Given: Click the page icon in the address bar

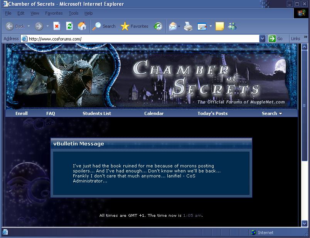Looking at the screenshot, I should tap(24, 39).
